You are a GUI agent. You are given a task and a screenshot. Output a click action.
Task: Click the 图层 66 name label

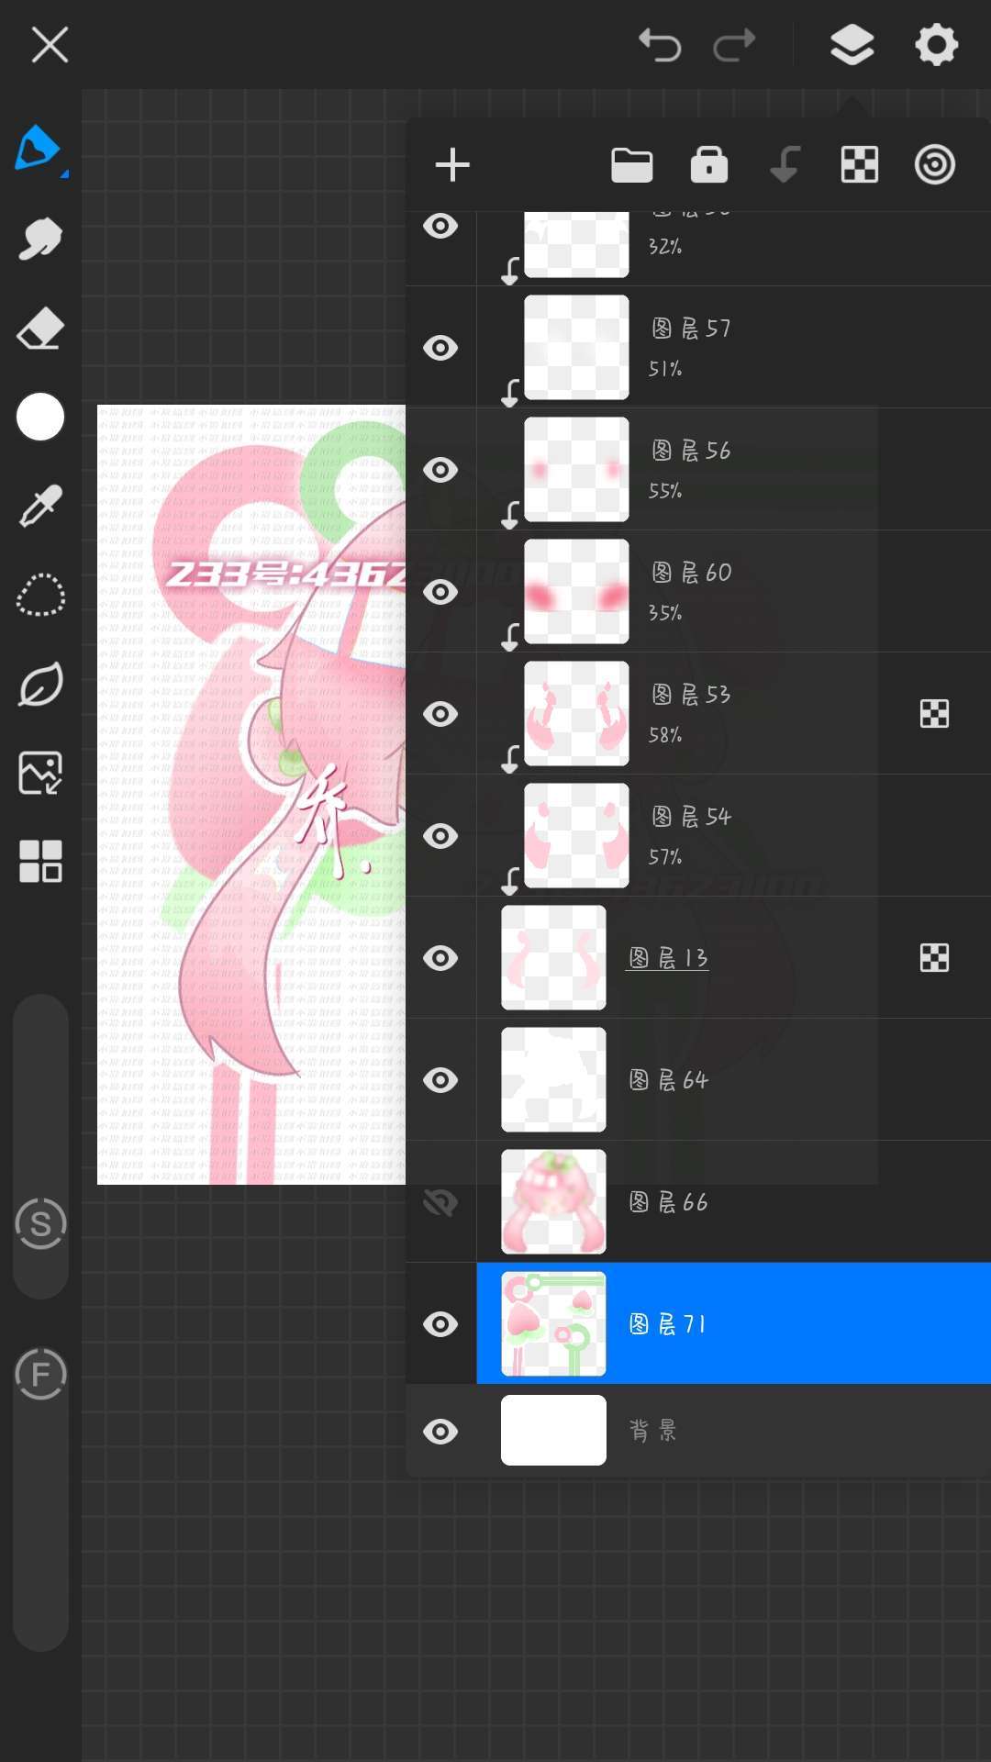[668, 1202]
